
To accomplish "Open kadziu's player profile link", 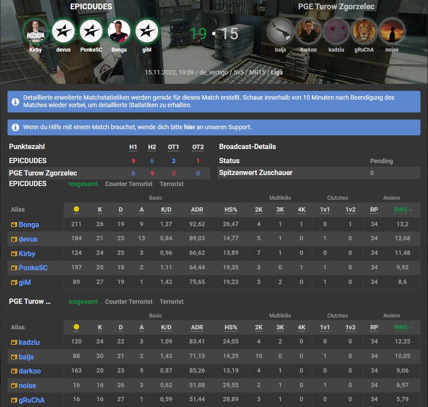I will tap(29, 343).
